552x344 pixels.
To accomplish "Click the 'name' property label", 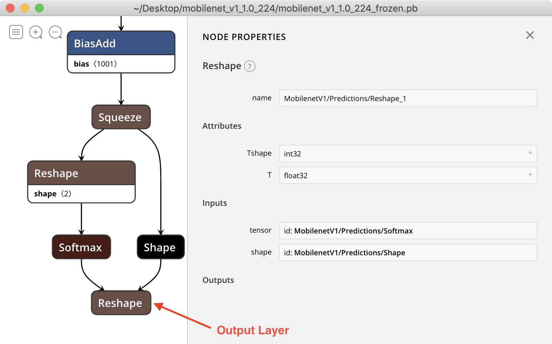I will [262, 98].
